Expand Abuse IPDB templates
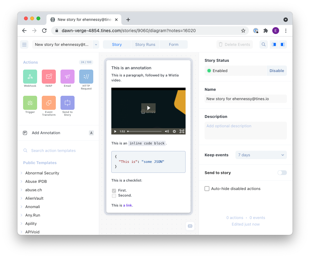 click(x=21, y=182)
